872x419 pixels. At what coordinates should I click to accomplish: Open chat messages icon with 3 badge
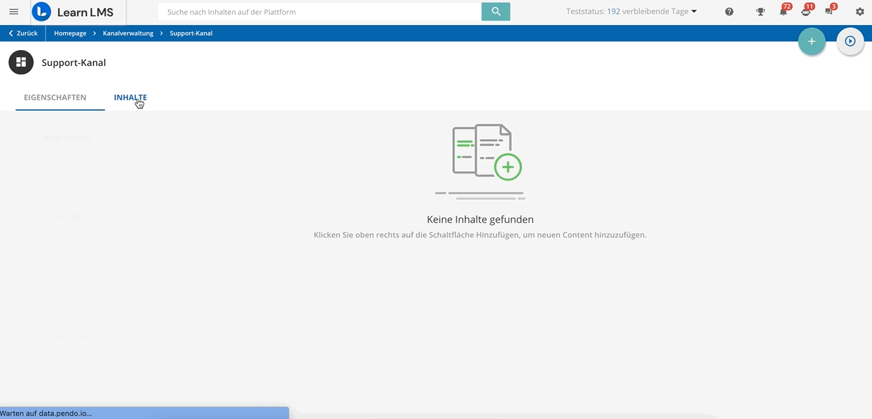(830, 11)
